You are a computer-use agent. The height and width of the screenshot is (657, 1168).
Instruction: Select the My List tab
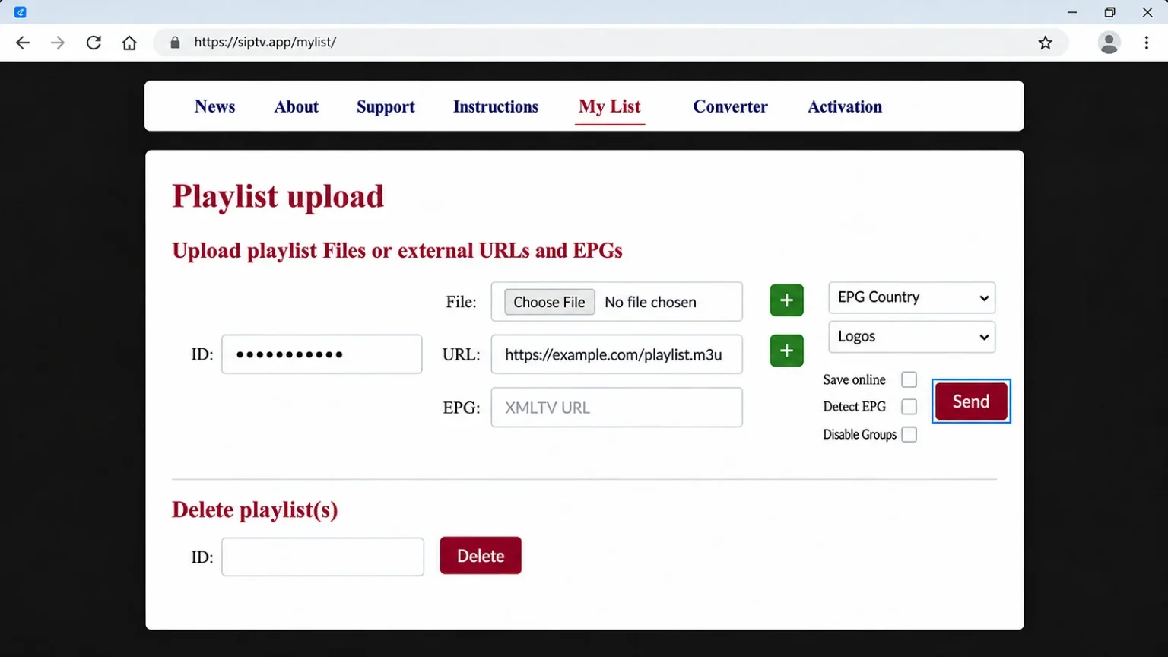click(x=610, y=106)
